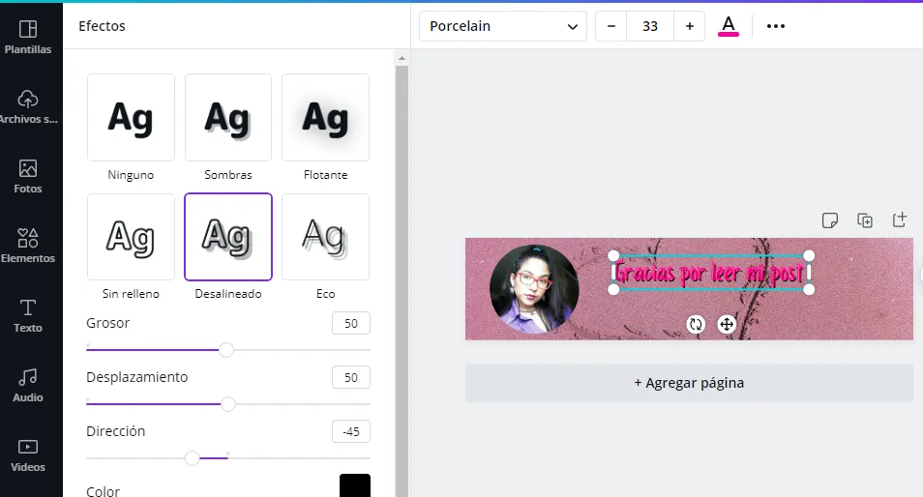
Task: Add notes to the page
Action: pos(829,220)
